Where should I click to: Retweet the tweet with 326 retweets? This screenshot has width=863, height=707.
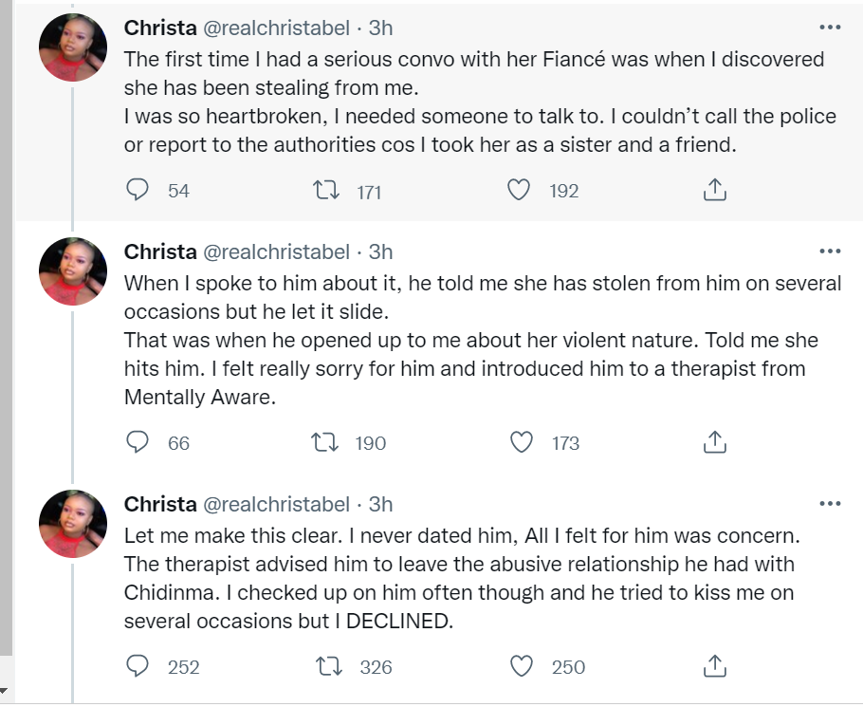tap(326, 666)
